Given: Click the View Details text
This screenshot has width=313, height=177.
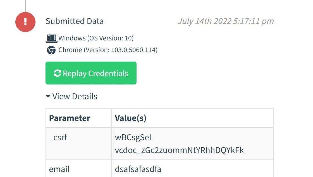Looking at the screenshot, I should (75, 96).
